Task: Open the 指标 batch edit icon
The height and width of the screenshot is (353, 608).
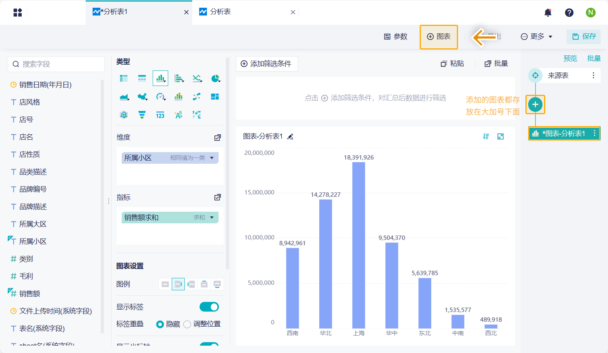Action: [x=218, y=197]
